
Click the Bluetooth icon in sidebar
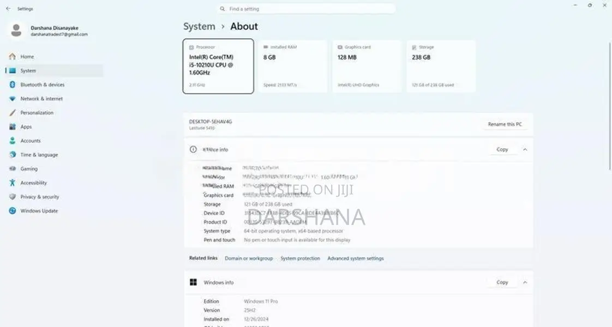(13, 84)
